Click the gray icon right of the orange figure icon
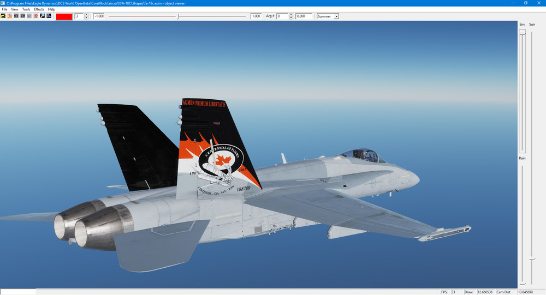546x295 pixels. click(16, 16)
